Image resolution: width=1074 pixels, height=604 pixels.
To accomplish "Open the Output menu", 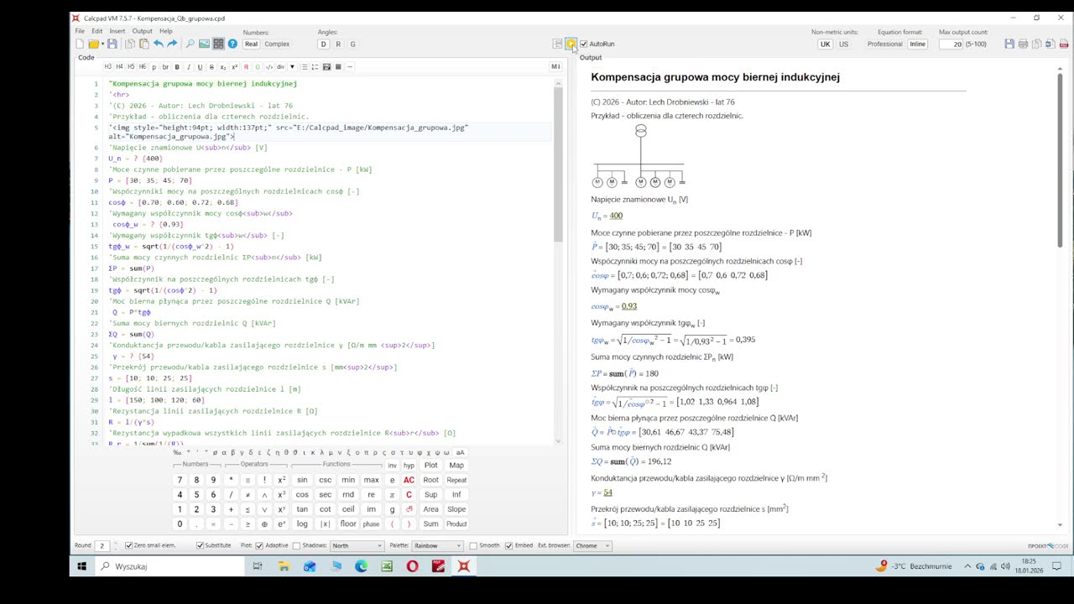I will point(142,31).
